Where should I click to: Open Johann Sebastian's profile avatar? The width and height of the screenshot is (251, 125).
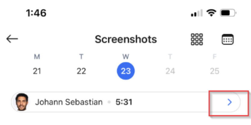[22, 102]
